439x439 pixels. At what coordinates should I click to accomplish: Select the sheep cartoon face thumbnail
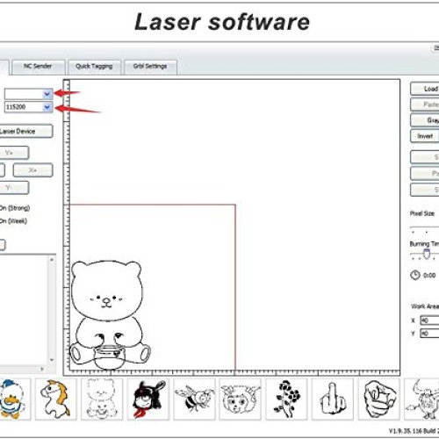coord(240,399)
